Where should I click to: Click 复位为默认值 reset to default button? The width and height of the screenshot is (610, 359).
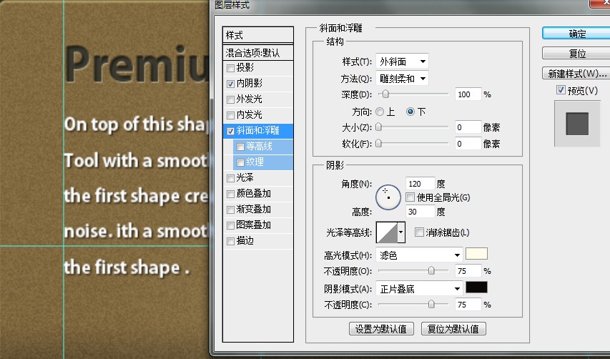tap(453, 329)
